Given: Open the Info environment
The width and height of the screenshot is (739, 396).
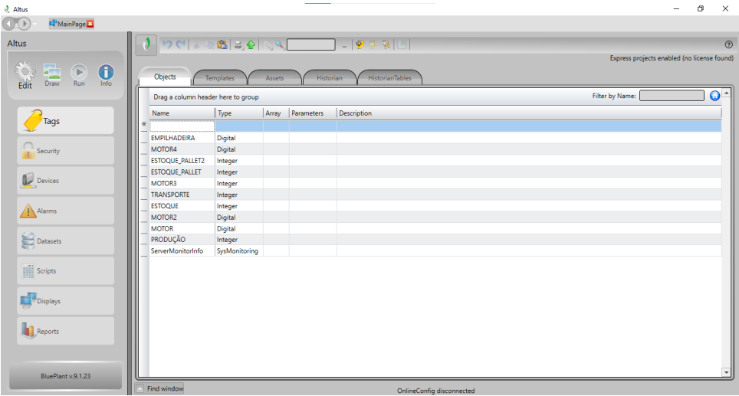Looking at the screenshot, I should pyautogui.click(x=106, y=74).
